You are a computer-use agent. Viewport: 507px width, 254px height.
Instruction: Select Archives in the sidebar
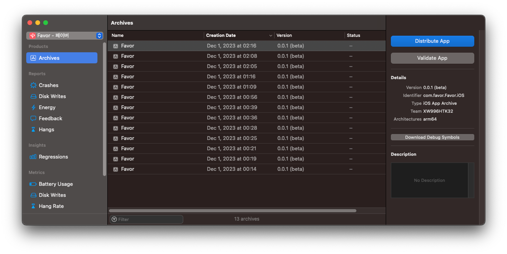[x=62, y=58]
